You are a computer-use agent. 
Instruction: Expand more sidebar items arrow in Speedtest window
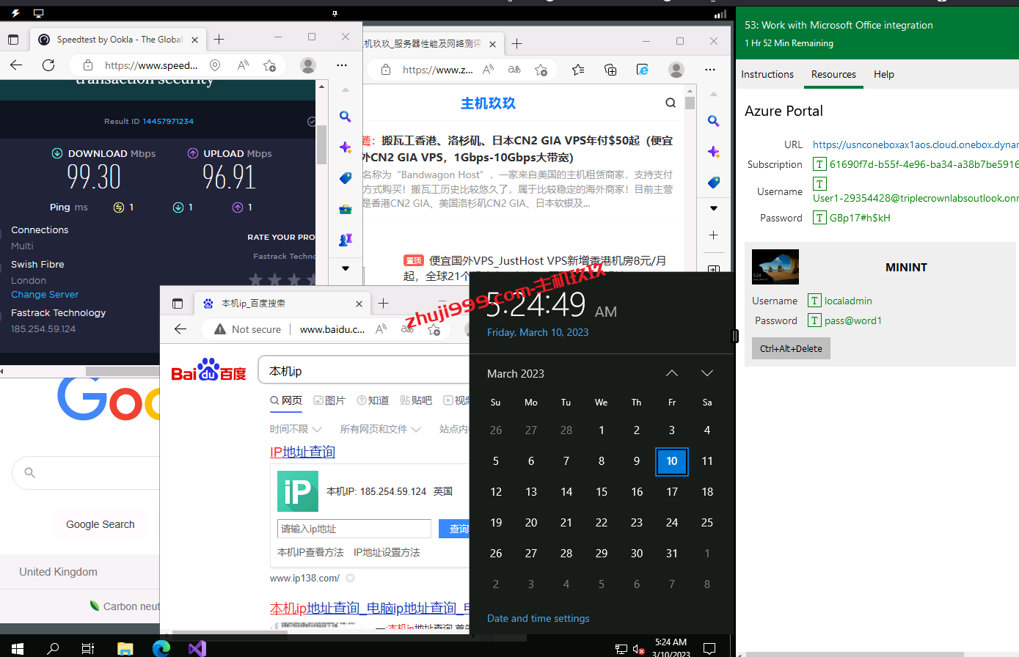pyautogui.click(x=346, y=268)
